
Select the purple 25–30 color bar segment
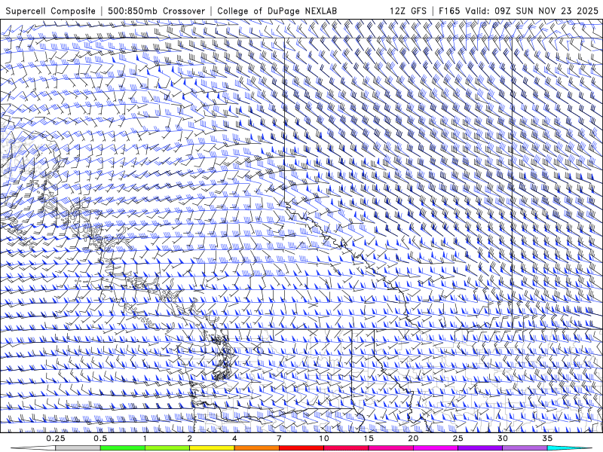coord(480,448)
